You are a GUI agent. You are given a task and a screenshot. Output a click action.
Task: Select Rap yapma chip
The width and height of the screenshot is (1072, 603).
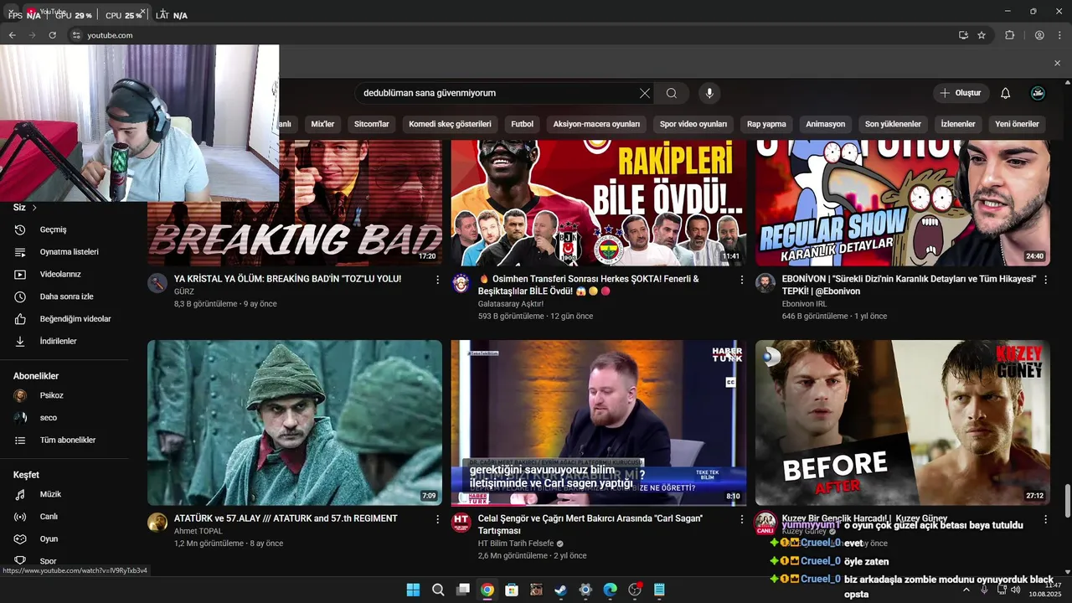tap(766, 124)
